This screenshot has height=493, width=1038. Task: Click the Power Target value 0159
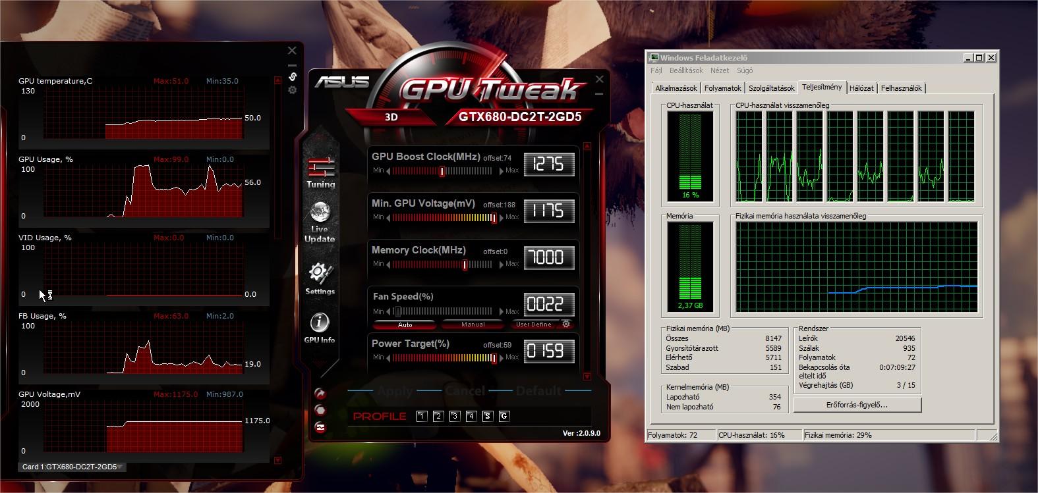point(549,351)
